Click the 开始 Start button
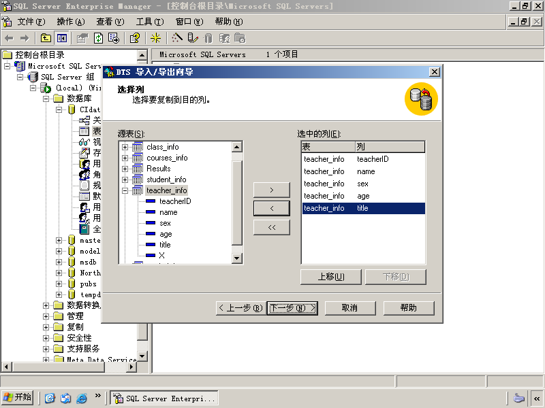 point(18,397)
